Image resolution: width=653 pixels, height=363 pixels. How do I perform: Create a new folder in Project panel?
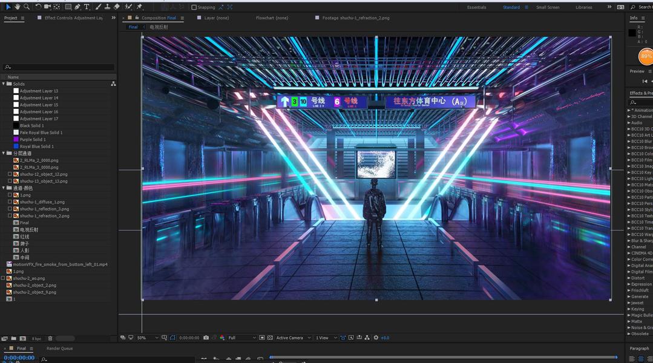[x=14, y=338]
